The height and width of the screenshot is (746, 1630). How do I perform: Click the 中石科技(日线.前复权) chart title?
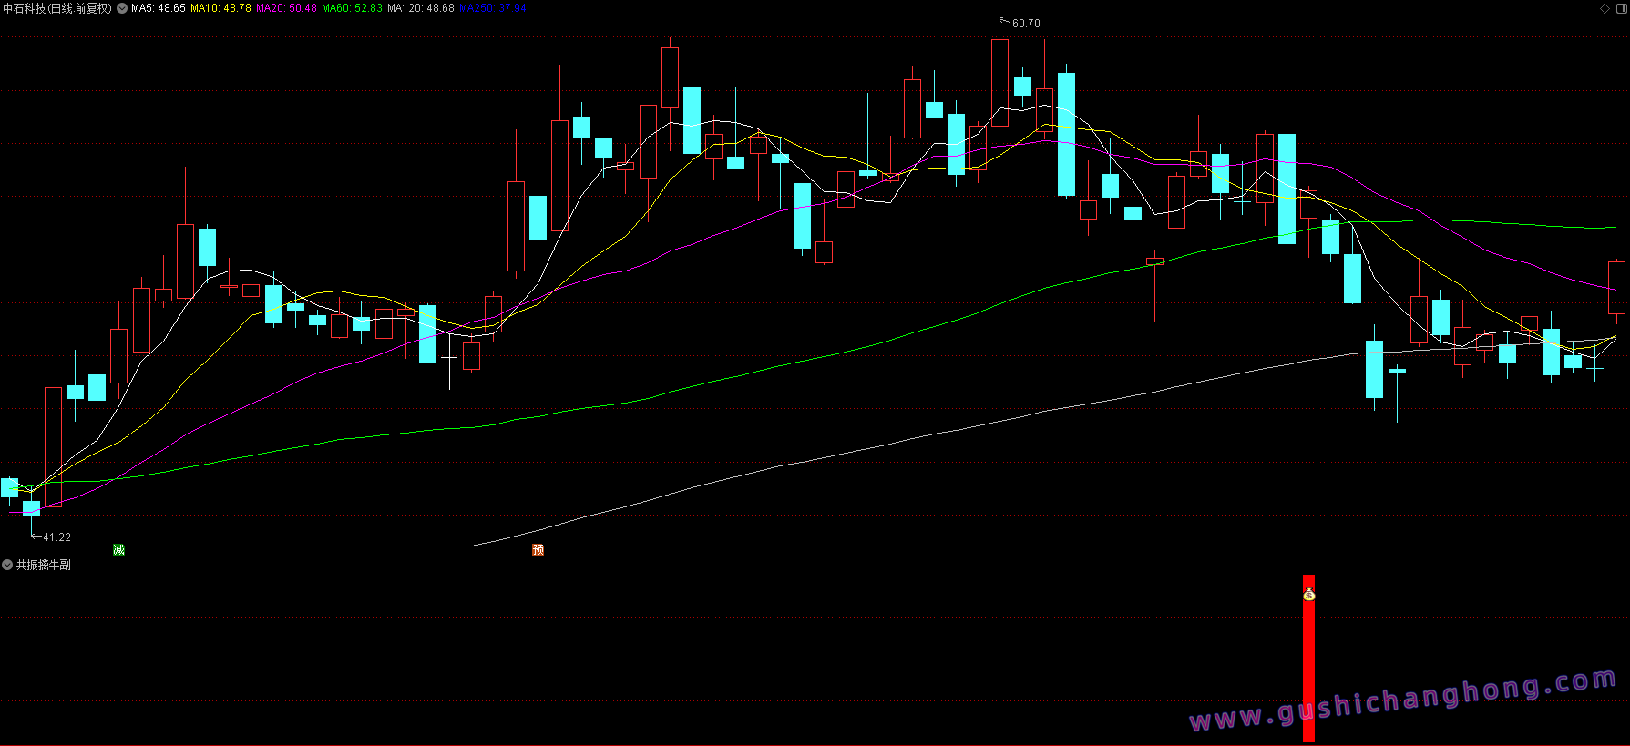(x=57, y=8)
